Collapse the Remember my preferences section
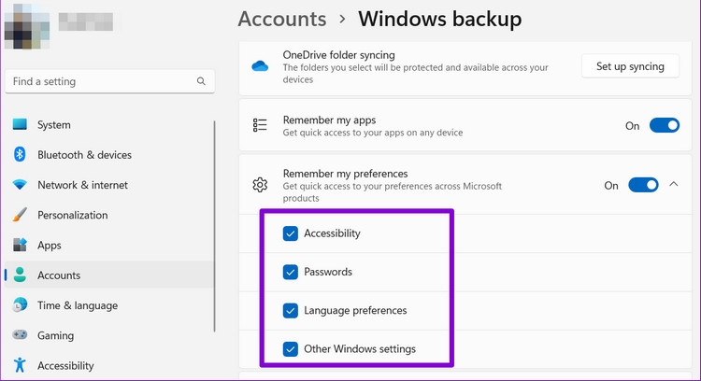This screenshot has height=381, width=701. click(674, 184)
